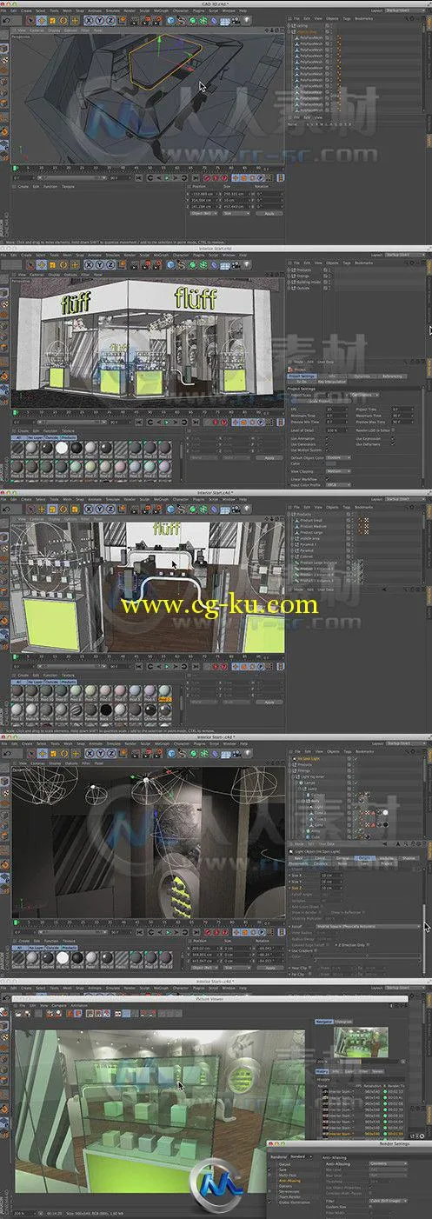Select Product Medium in object list
The width and height of the screenshot is (432, 1219).
(x=311, y=526)
